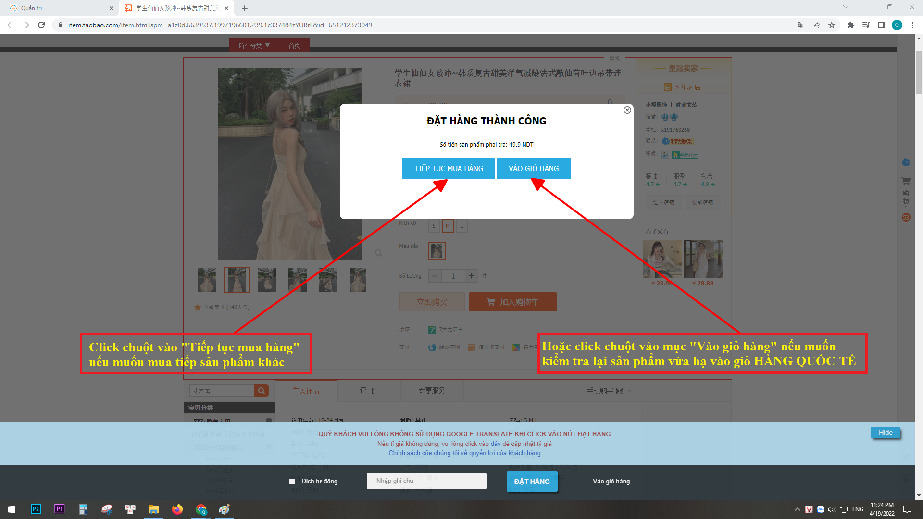Image resolution: width=923 pixels, height=519 pixels.
Task: Select size M
Action: tap(448, 226)
